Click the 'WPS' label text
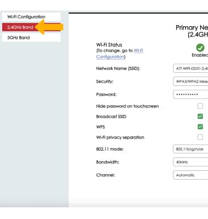 pyautogui.click(x=100, y=127)
